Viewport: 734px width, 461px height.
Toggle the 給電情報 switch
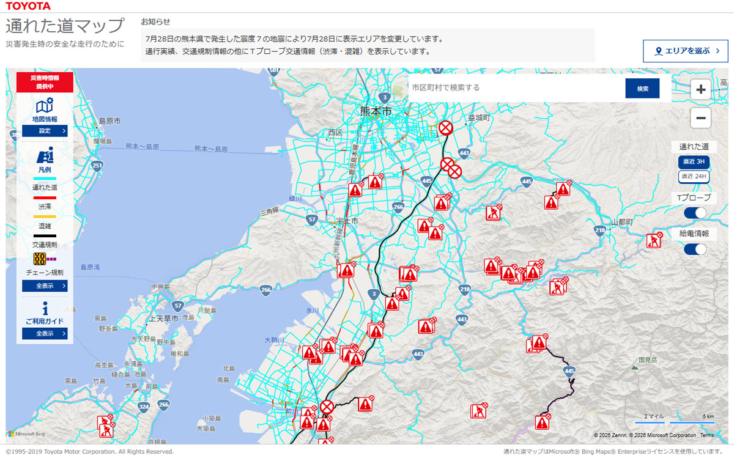(695, 249)
